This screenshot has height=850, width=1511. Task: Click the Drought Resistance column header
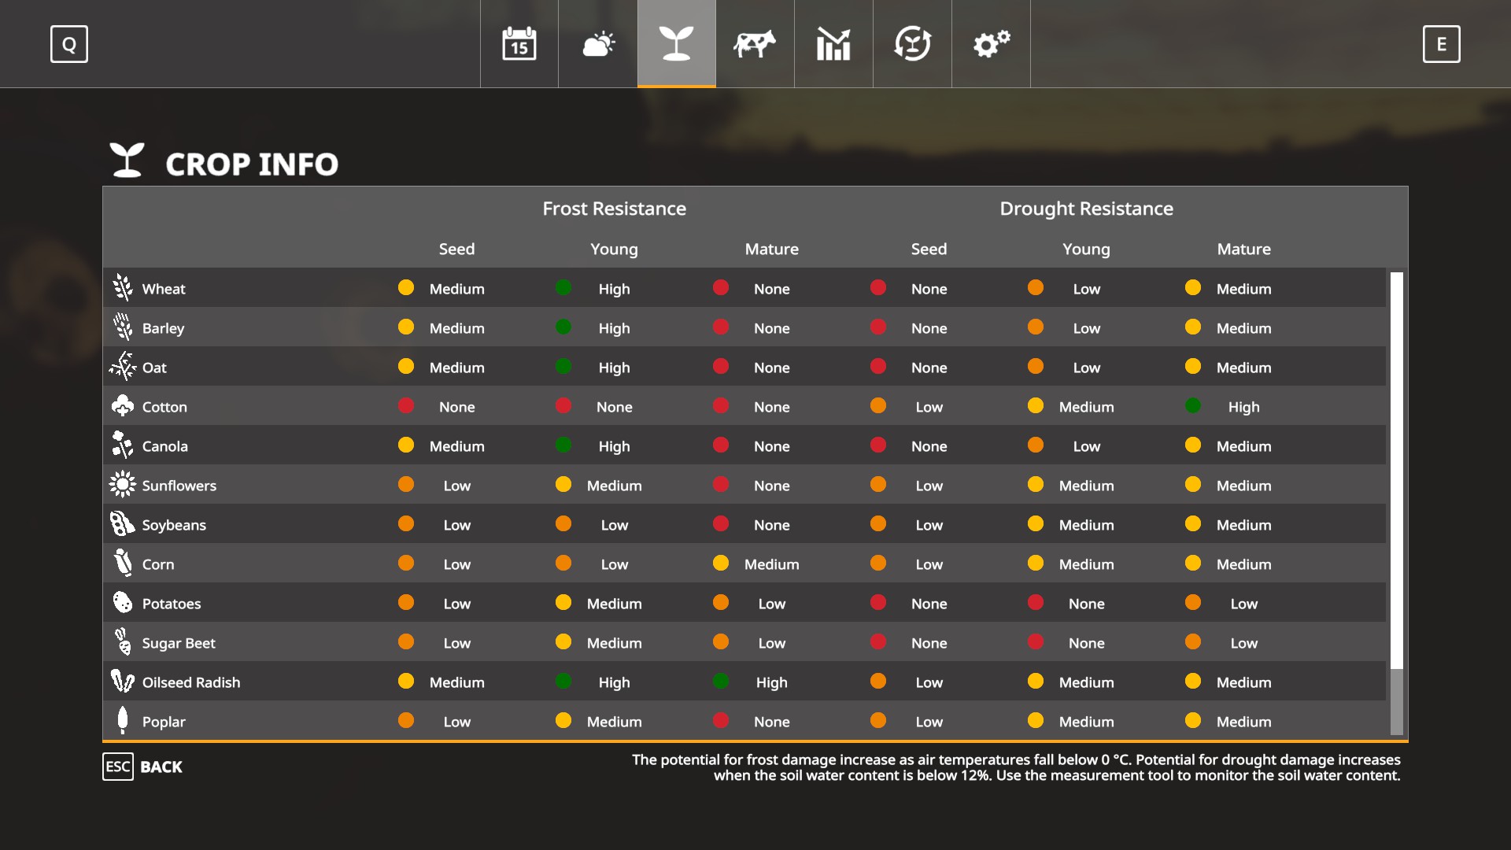(1086, 209)
